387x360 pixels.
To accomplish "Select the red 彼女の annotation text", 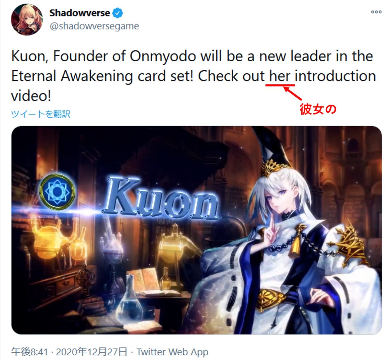I will point(318,109).
